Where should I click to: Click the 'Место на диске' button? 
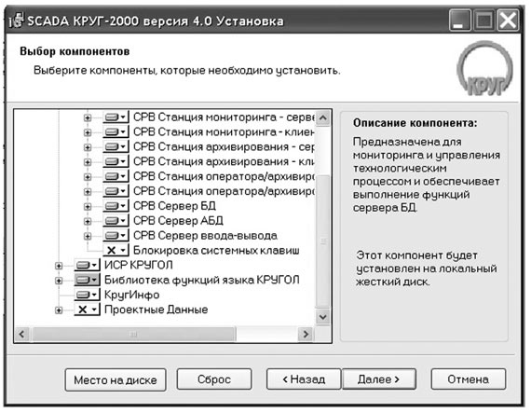tap(116, 379)
